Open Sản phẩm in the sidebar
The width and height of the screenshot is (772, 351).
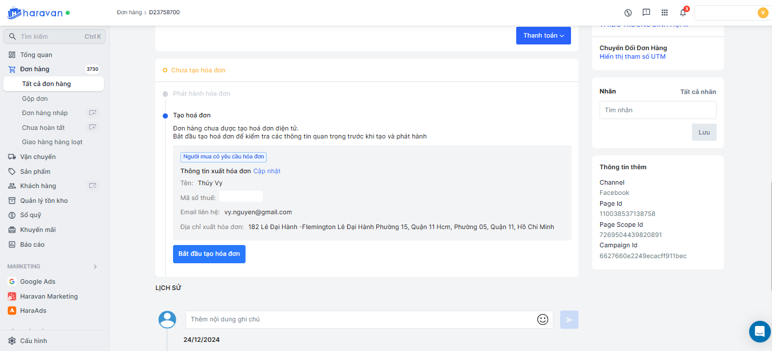(x=35, y=172)
